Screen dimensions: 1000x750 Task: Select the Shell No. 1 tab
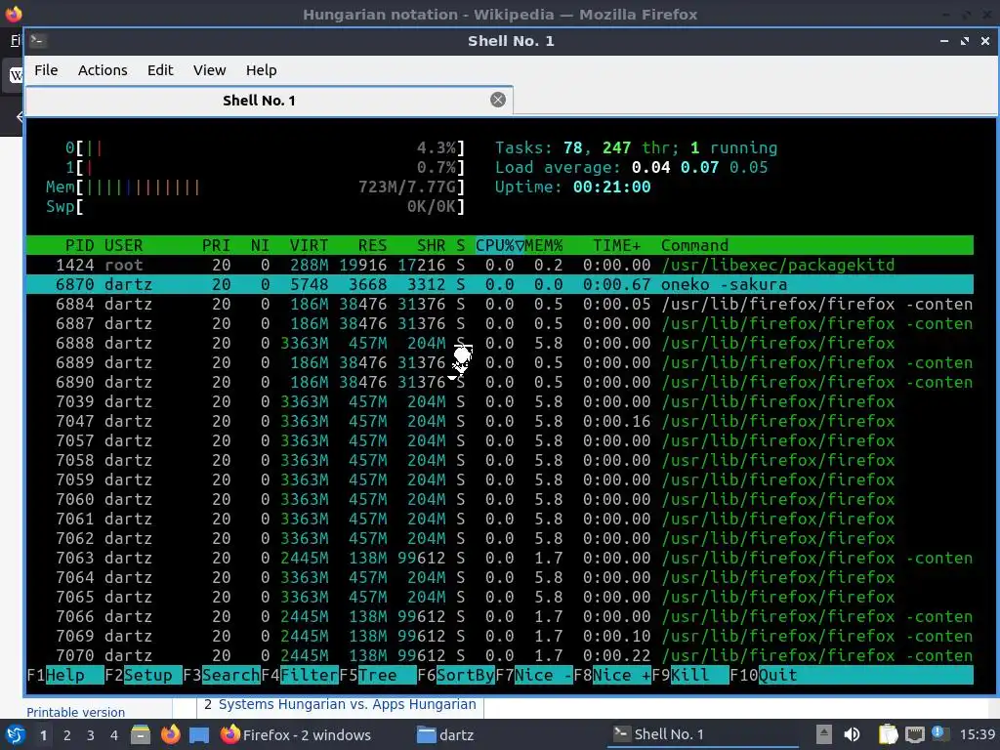coord(269,101)
